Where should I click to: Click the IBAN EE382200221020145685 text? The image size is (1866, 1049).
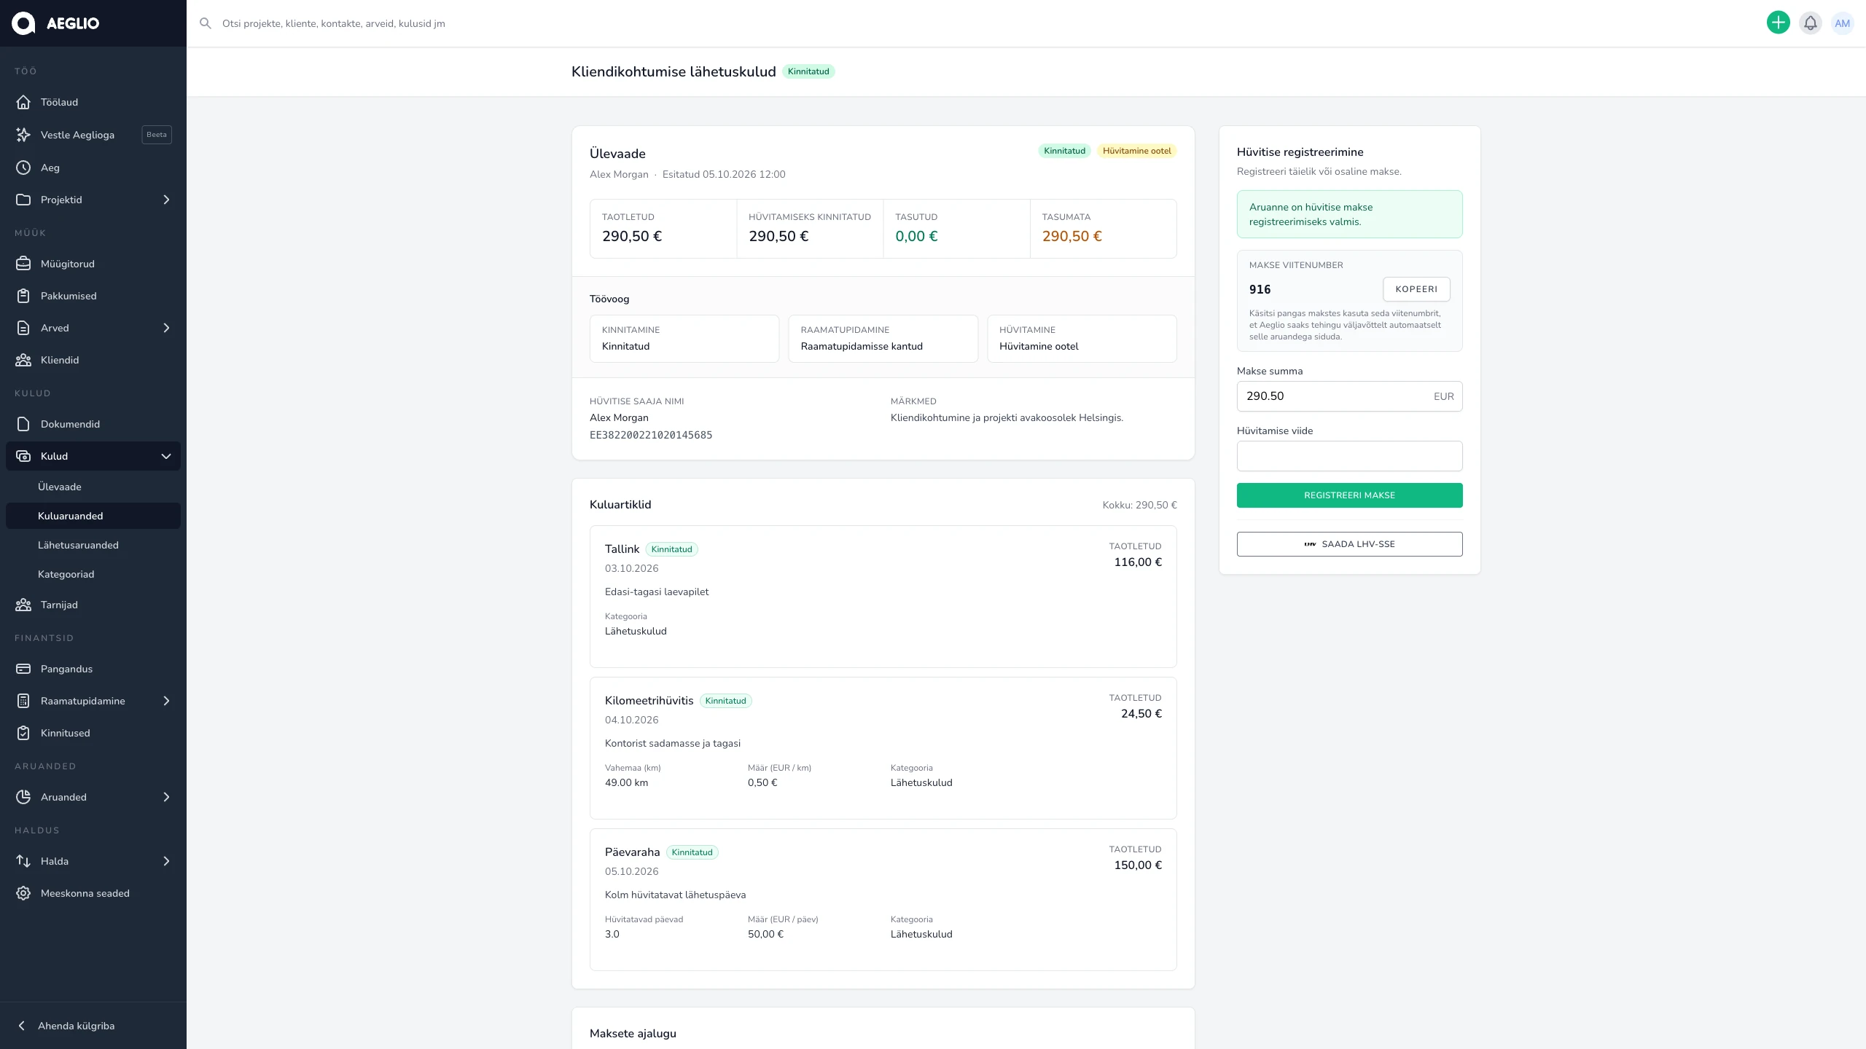pos(651,435)
